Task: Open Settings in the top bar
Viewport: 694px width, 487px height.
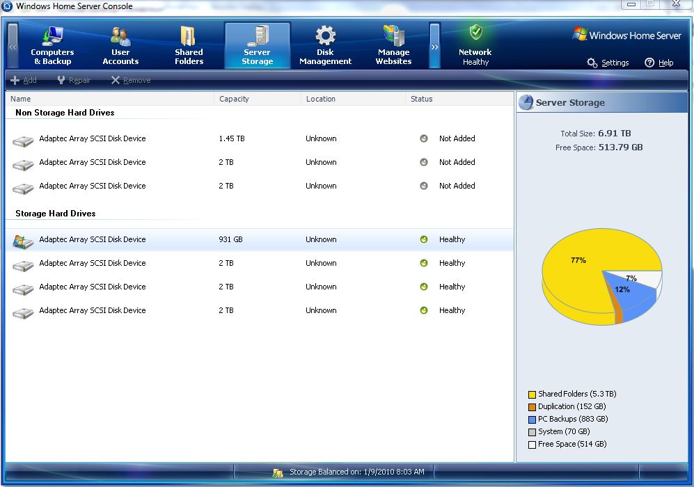Action: [x=608, y=63]
